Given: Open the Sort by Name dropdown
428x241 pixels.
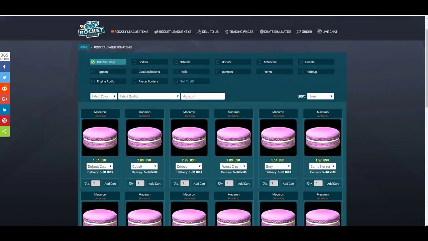Looking at the screenshot, I should (x=320, y=96).
